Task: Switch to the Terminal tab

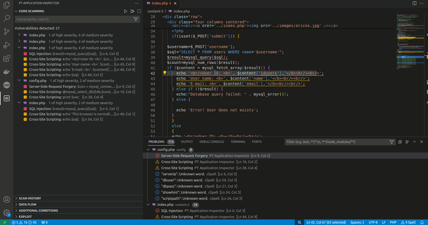Action: pos(238,142)
